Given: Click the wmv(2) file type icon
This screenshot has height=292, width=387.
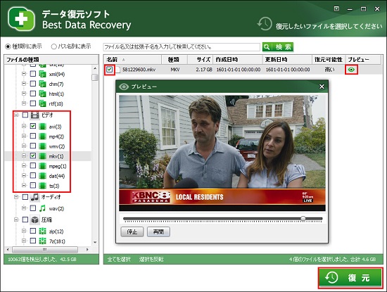Looking at the screenshot, I should pos(42,146).
